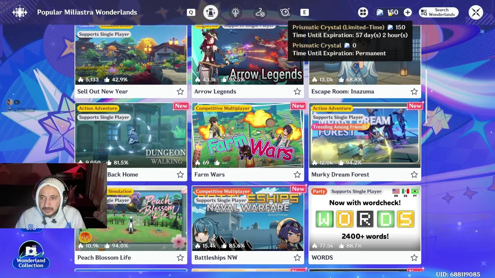Open the lightbulb category tab
This screenshot has width=495, height=278.
click(236, 12)
